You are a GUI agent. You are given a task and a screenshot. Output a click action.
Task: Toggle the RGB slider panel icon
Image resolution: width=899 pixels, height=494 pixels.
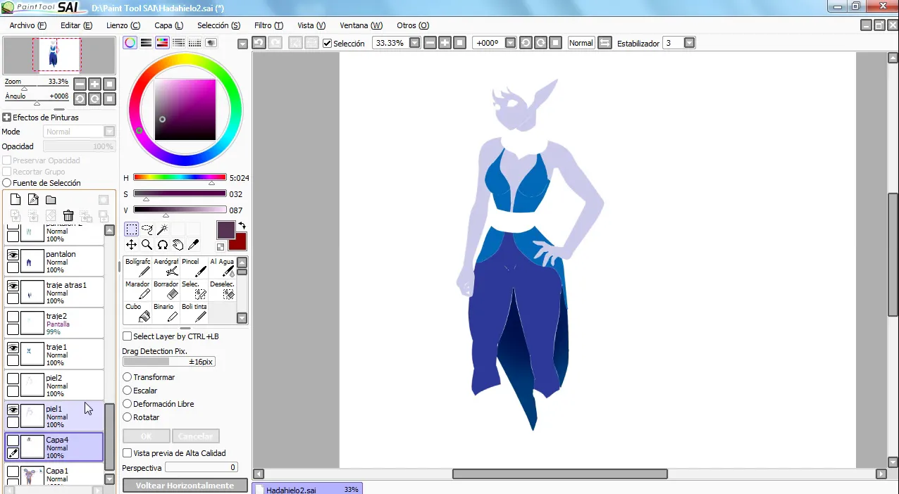pos(147,43)
